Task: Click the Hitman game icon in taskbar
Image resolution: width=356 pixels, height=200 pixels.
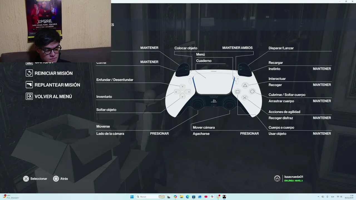Action: pyautogui.click(x=224, y=197)
